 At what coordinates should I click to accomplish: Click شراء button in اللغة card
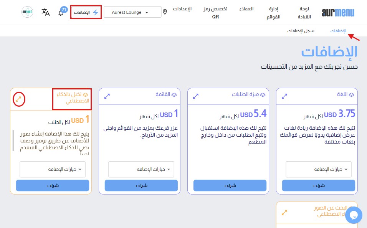318,185
